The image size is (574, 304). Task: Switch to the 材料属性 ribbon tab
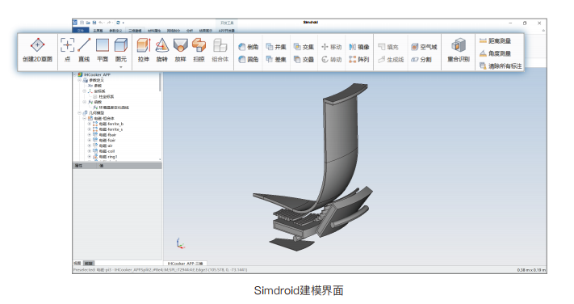point(154,31)
